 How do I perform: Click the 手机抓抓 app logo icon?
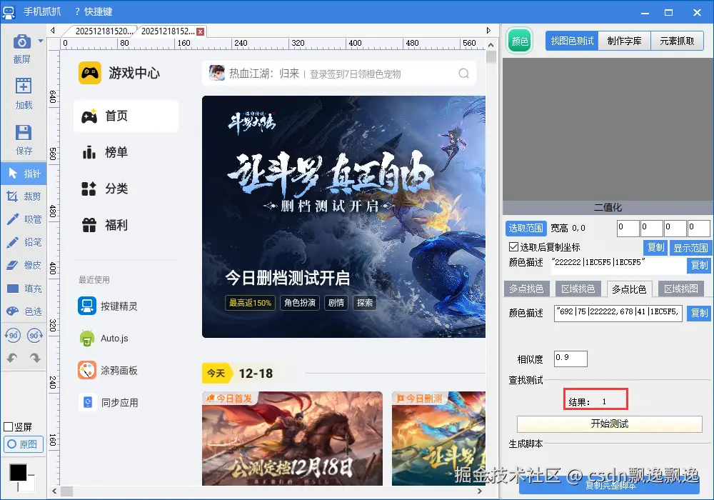point(9,12)
